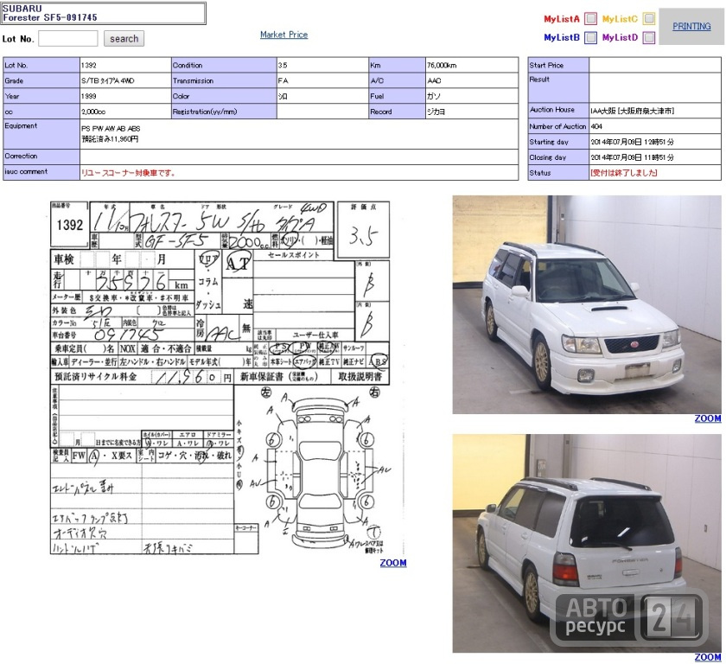Click the condition value 3.5

(x=283, y=66)
